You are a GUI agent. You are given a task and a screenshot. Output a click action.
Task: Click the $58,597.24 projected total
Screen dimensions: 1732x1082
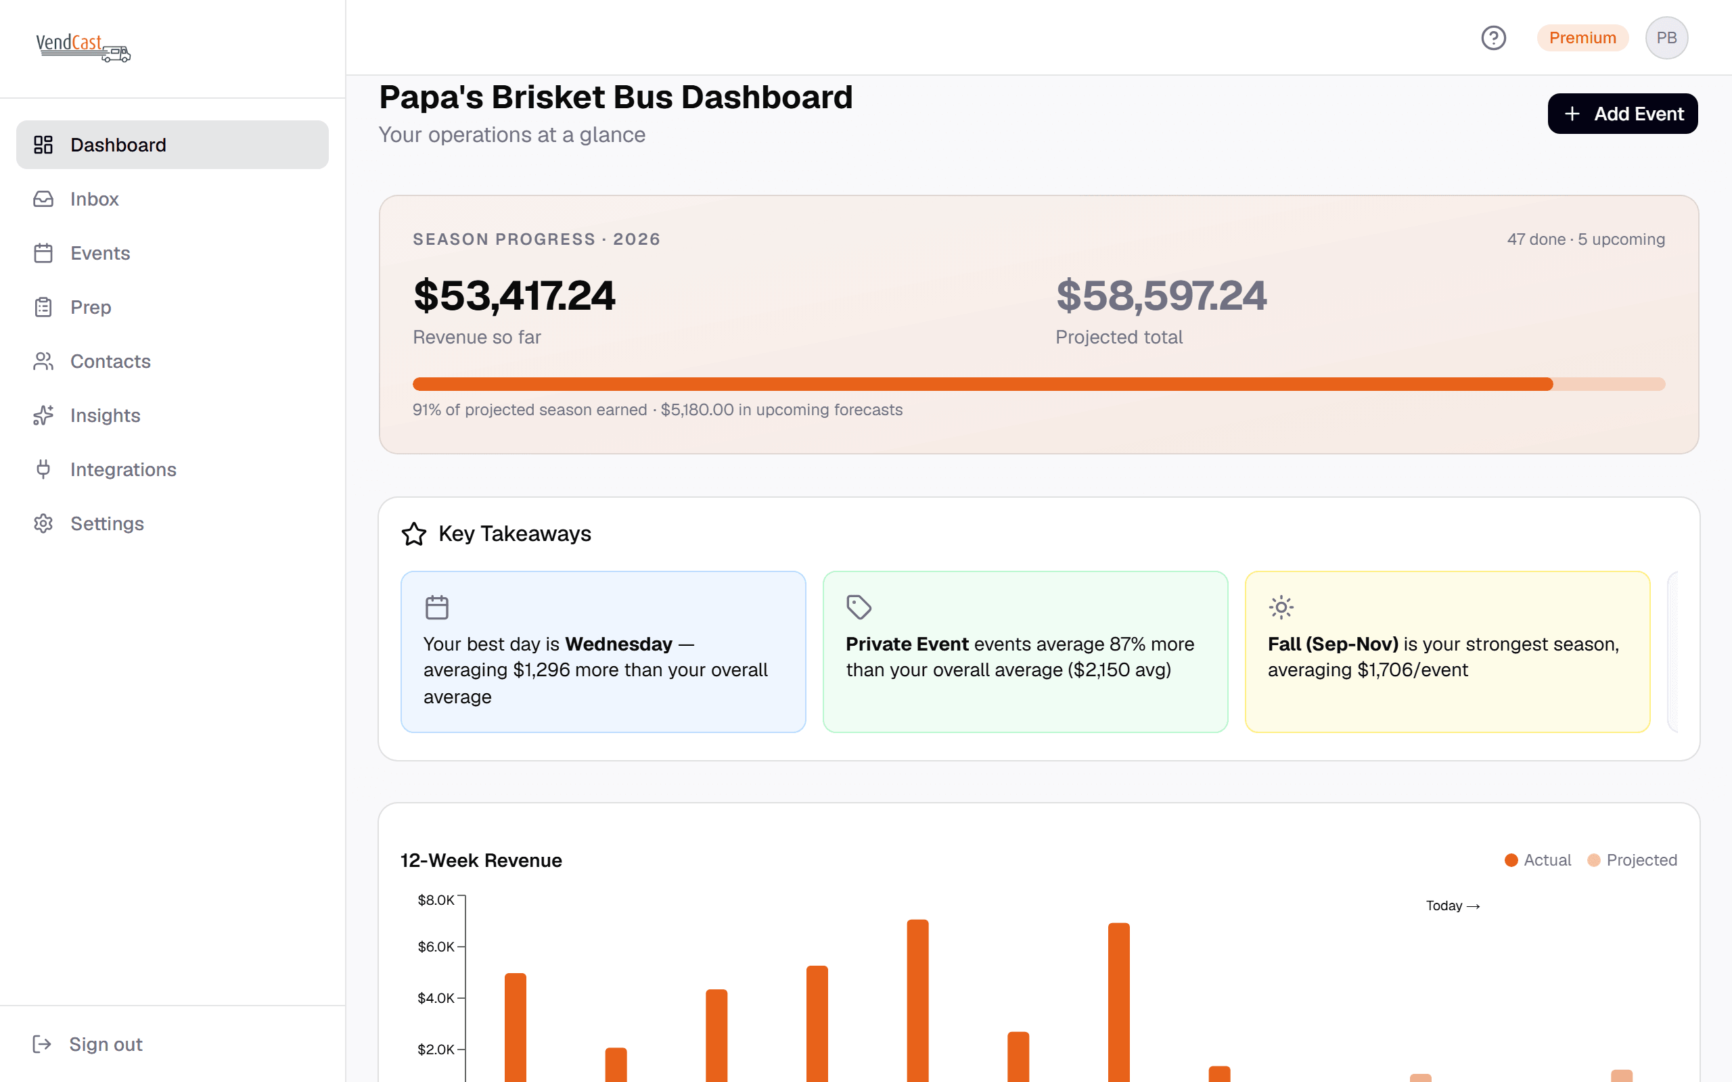1161,296
